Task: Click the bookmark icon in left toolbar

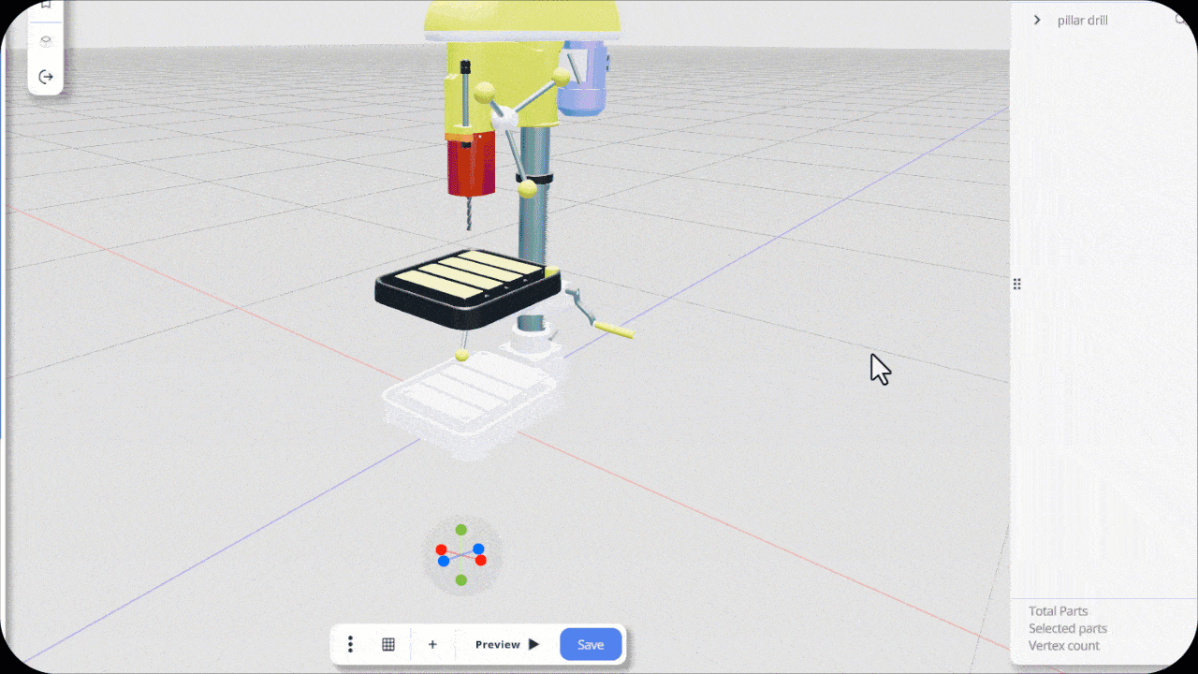Action: pyautogui.click(x=45, y=6)
